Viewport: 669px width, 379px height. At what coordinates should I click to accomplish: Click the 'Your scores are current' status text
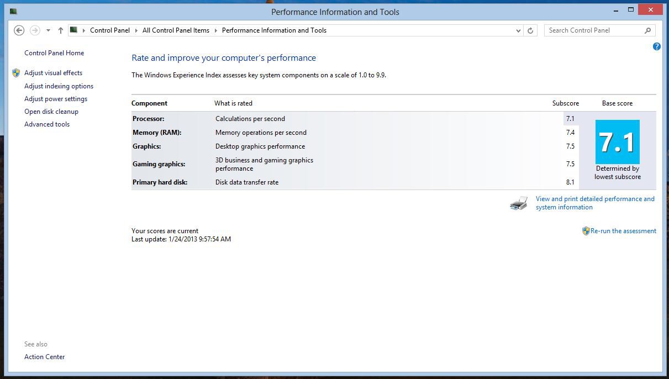coord(165,231)
